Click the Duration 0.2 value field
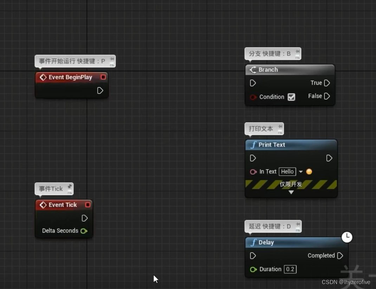This screenshot has height=289, width=376. 290,269
